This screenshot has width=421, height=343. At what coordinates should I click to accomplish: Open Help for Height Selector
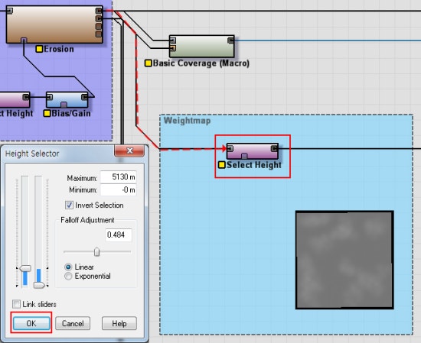tap(119, 323)
